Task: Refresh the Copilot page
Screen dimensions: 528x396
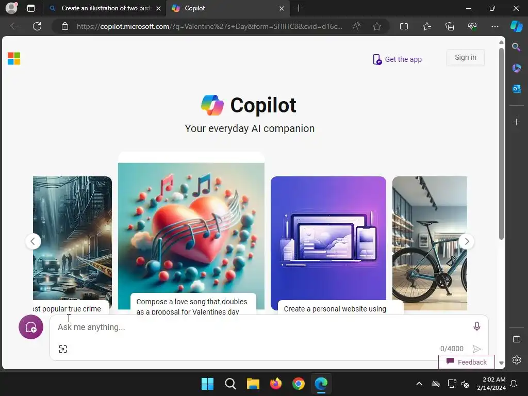Action: pyautogui.click(x=37, y=26)
